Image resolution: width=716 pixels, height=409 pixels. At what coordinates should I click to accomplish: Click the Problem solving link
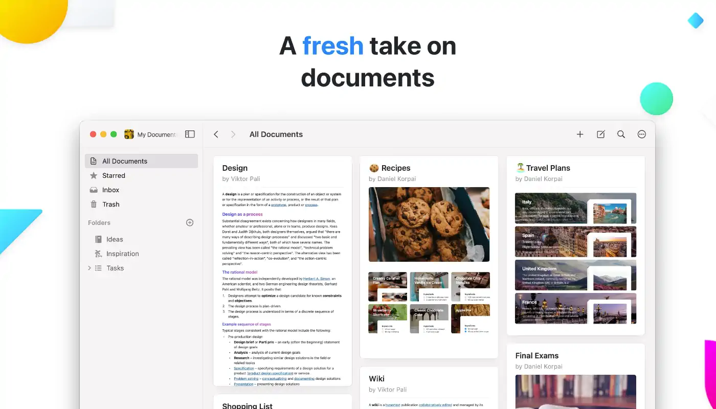tap(246, 378)
